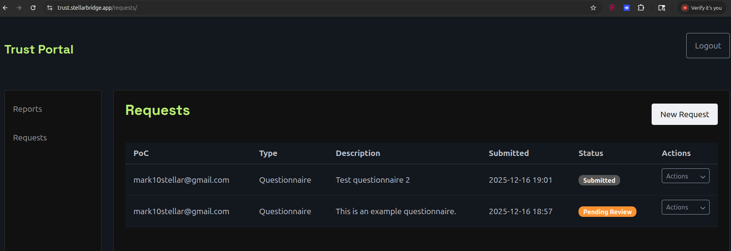Image resolution: width=731 pixels, height=251 pixels.
Task: Click the browser back arrow
Action: pyautogui.click(x=5, y=8)
